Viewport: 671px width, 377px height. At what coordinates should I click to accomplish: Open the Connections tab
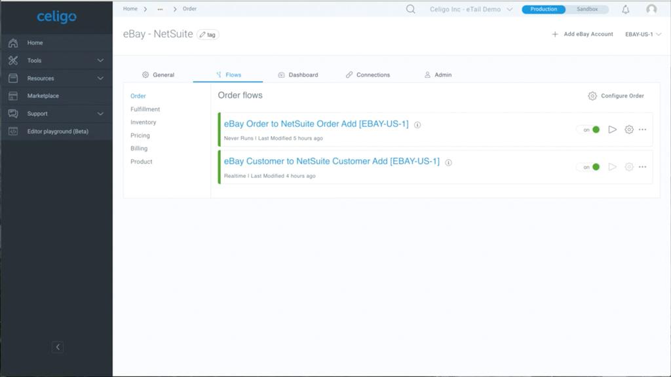click(368, 75)
